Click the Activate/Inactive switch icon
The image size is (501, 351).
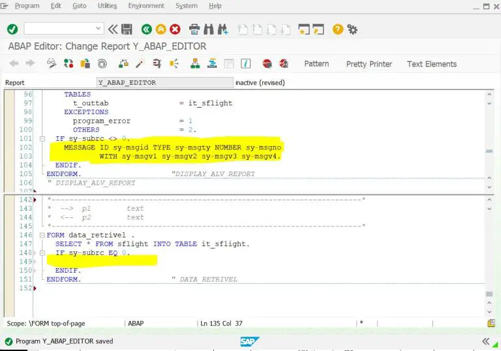pyautogui.click(x=68, y=63)
